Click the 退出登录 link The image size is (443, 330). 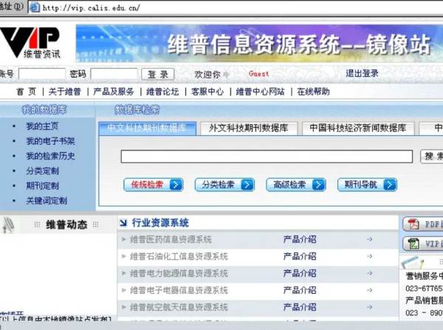362,74
